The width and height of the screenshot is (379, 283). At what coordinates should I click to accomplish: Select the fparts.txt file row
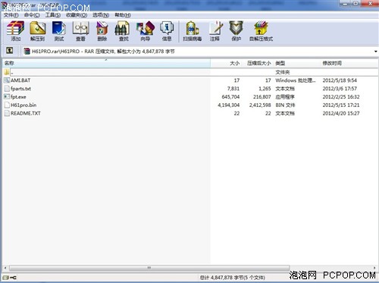coord(190,89)
